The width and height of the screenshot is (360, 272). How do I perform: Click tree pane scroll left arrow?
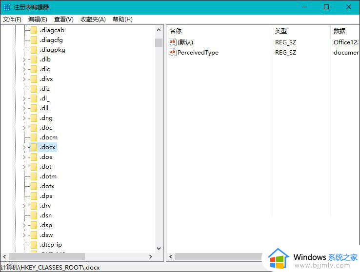click(x=4, y=256)
